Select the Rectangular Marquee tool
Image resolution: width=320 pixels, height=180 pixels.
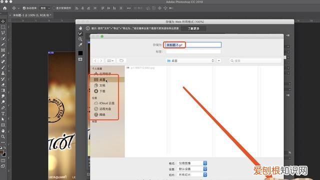pyautogui.click(x=3, y=27)
